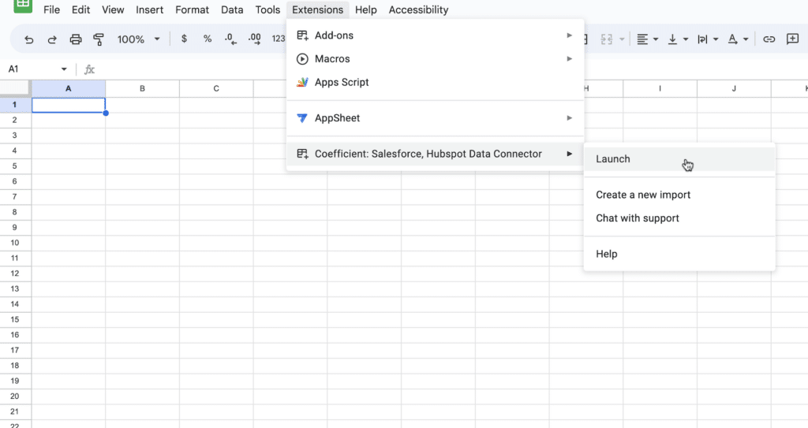808x428 pixels.
Task: Open the Insert menu
Action: coord(149,9)
